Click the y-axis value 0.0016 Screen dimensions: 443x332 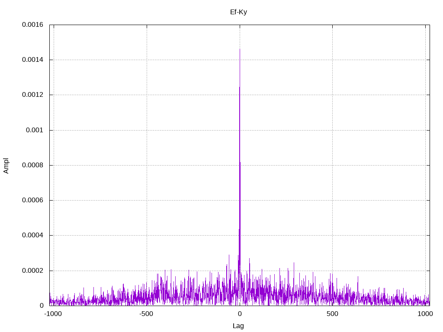(x=33, y=25)
